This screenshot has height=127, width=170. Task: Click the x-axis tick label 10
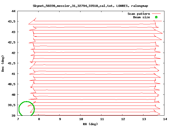click(x=81, y=119)
